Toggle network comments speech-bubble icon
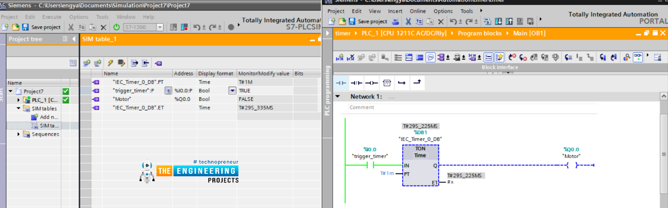Image resolution: width=668 pixels, height=208 pixels. pos(430,57)
